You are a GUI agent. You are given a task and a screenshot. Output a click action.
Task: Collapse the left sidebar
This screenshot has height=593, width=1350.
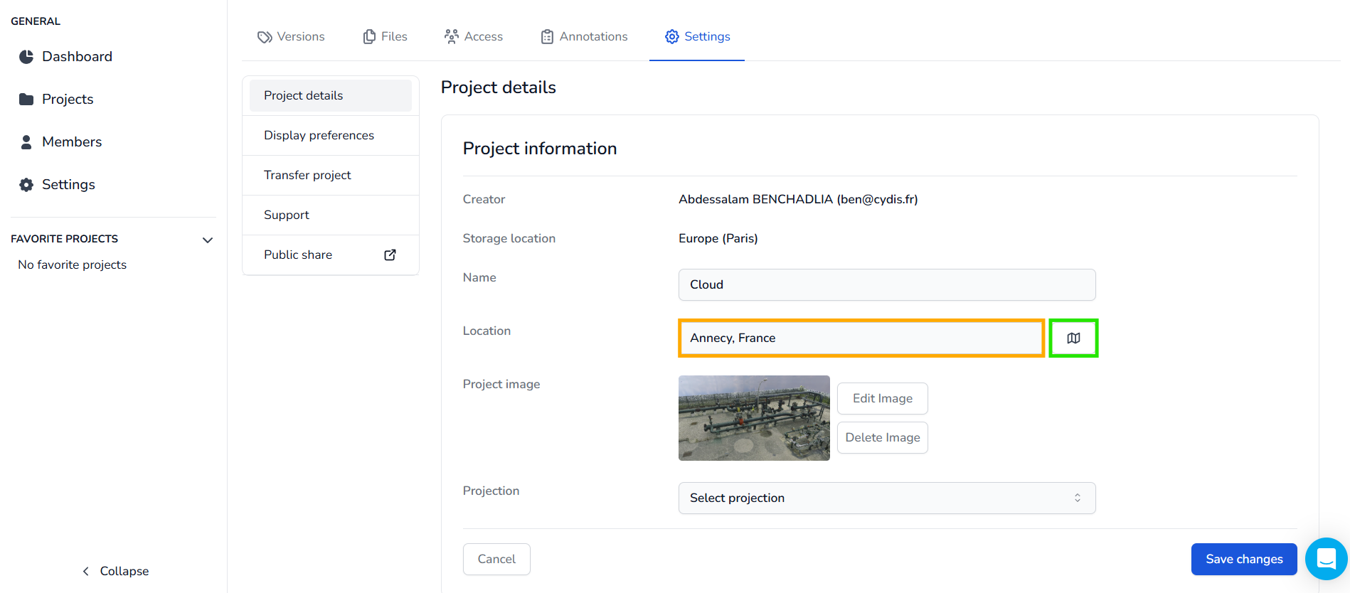[x=115, y=571]
